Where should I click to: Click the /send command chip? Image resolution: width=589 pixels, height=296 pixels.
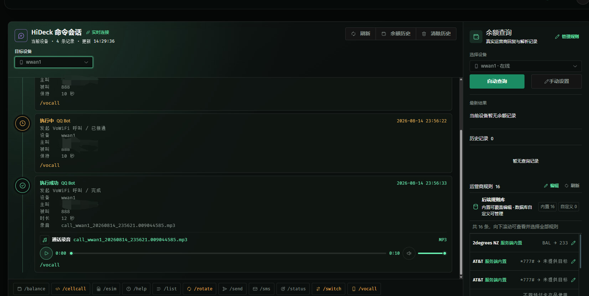click(x=233, y=289)
